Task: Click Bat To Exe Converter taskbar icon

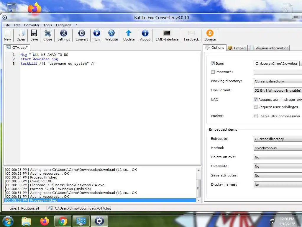Action: coord(99,221)
